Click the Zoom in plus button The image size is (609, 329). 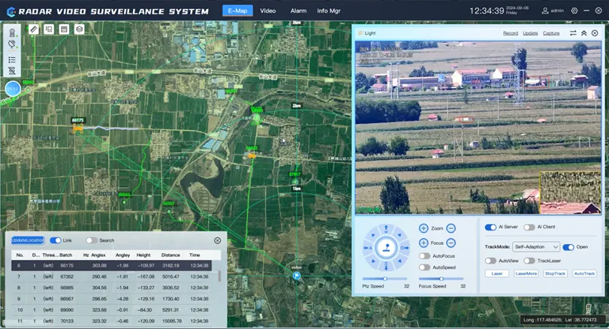(424, 228)
